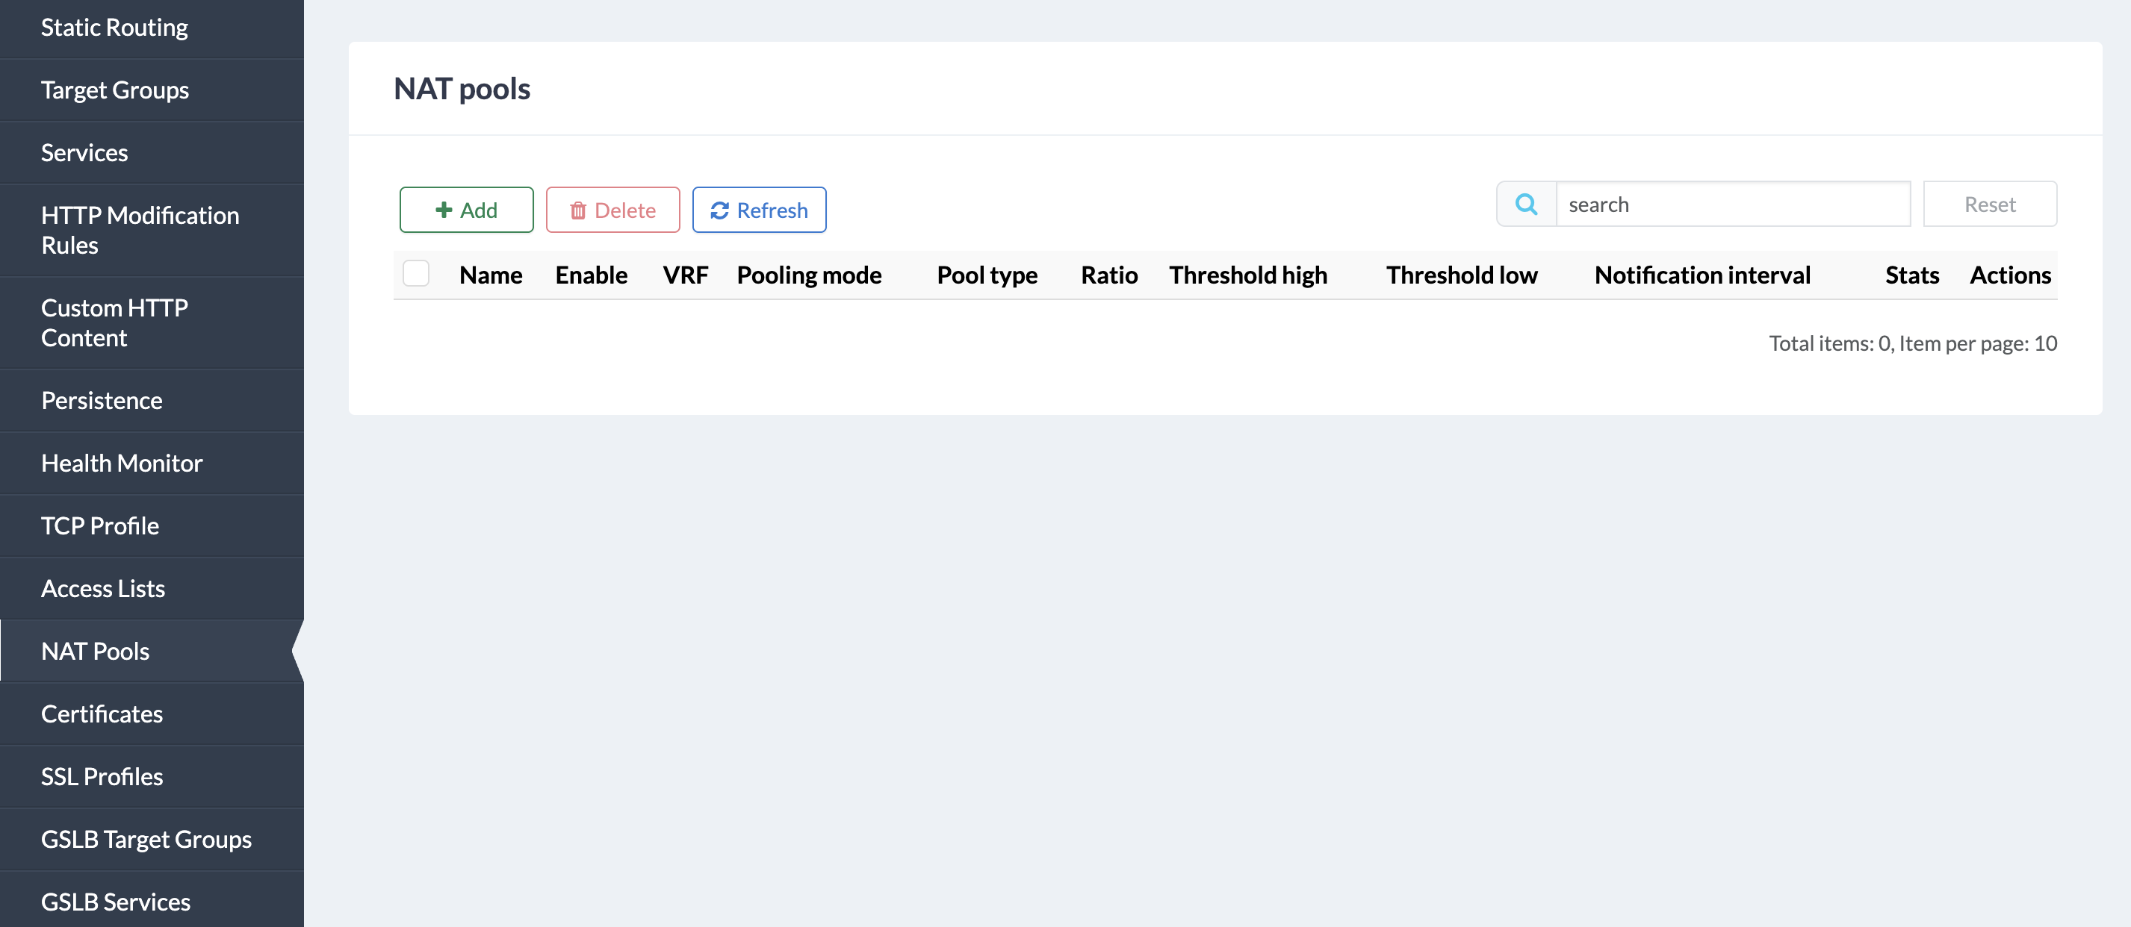2131x927 pixels.
Task: Go to Certificates section
Action: click(x=102, y=714)
